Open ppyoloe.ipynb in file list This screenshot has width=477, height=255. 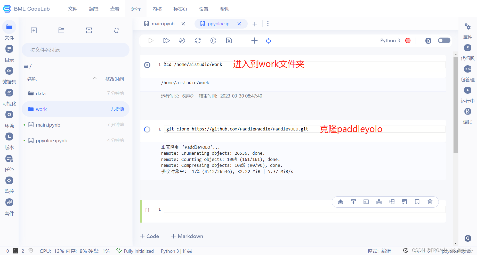click(x=76, y=140)
